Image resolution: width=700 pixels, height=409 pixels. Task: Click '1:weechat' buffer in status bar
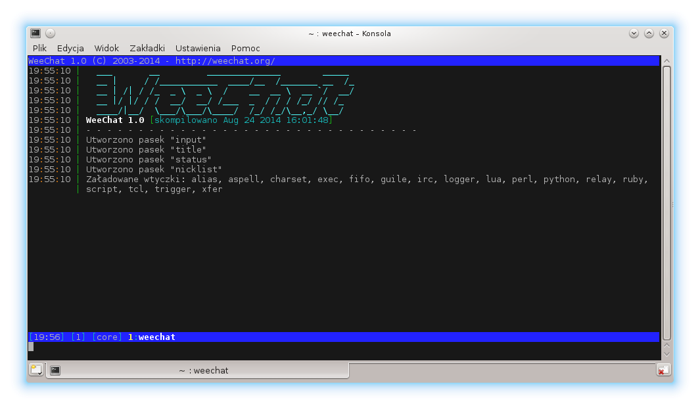coord(151,337)
